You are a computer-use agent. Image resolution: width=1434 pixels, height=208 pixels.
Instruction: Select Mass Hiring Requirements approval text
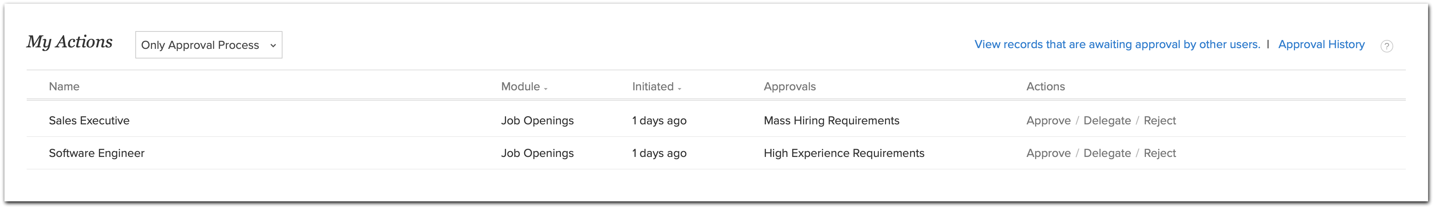(831, 121)
